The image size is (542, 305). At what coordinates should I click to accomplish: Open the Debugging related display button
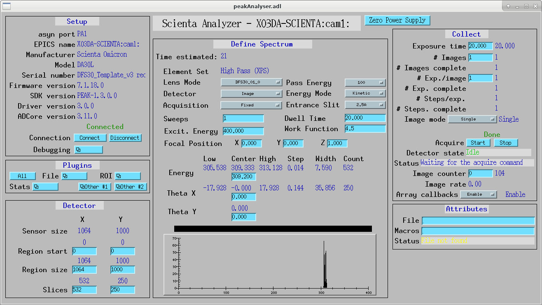tap(89, 150)
